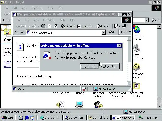Image resolution: width=162 pixels, height=121 pixels.
Task: Open the Control Panel address bar dropdown
Action: pyautogui.click(x=146, y=20)
